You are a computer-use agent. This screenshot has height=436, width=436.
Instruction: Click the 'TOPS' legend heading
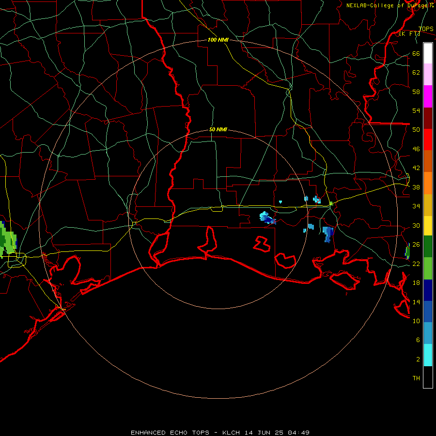[x=426, y=29]
